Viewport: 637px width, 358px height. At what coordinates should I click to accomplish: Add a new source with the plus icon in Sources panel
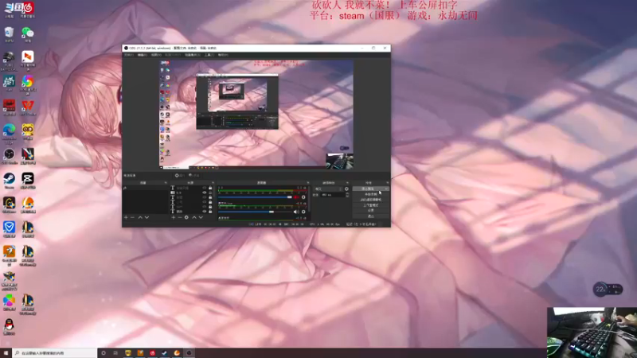tap(174, 217)
